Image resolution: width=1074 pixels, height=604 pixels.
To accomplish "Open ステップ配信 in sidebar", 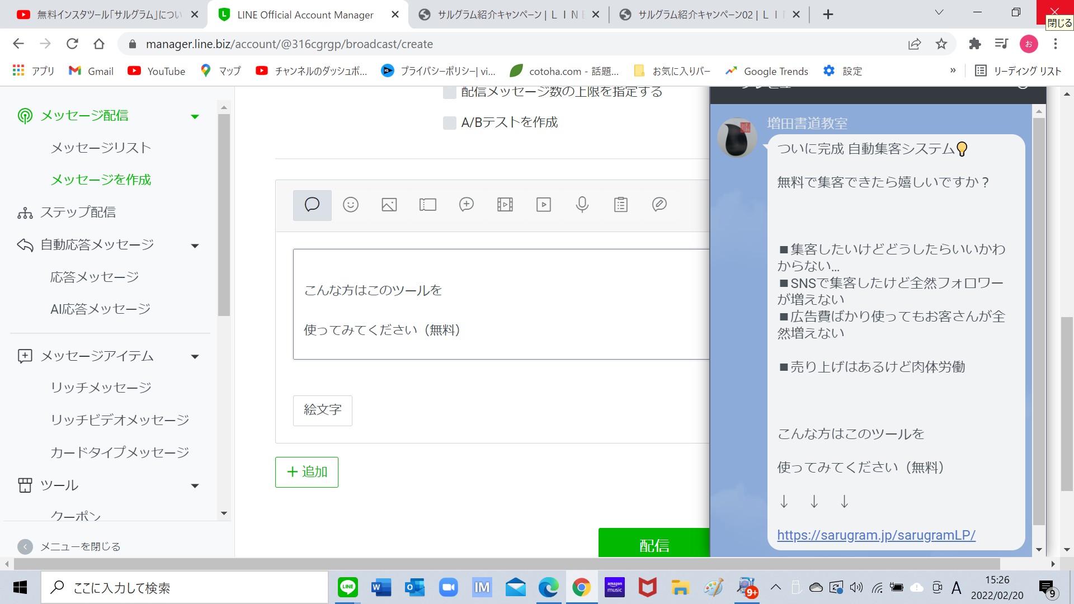I will pyautogui.click(x=78, y=213).
